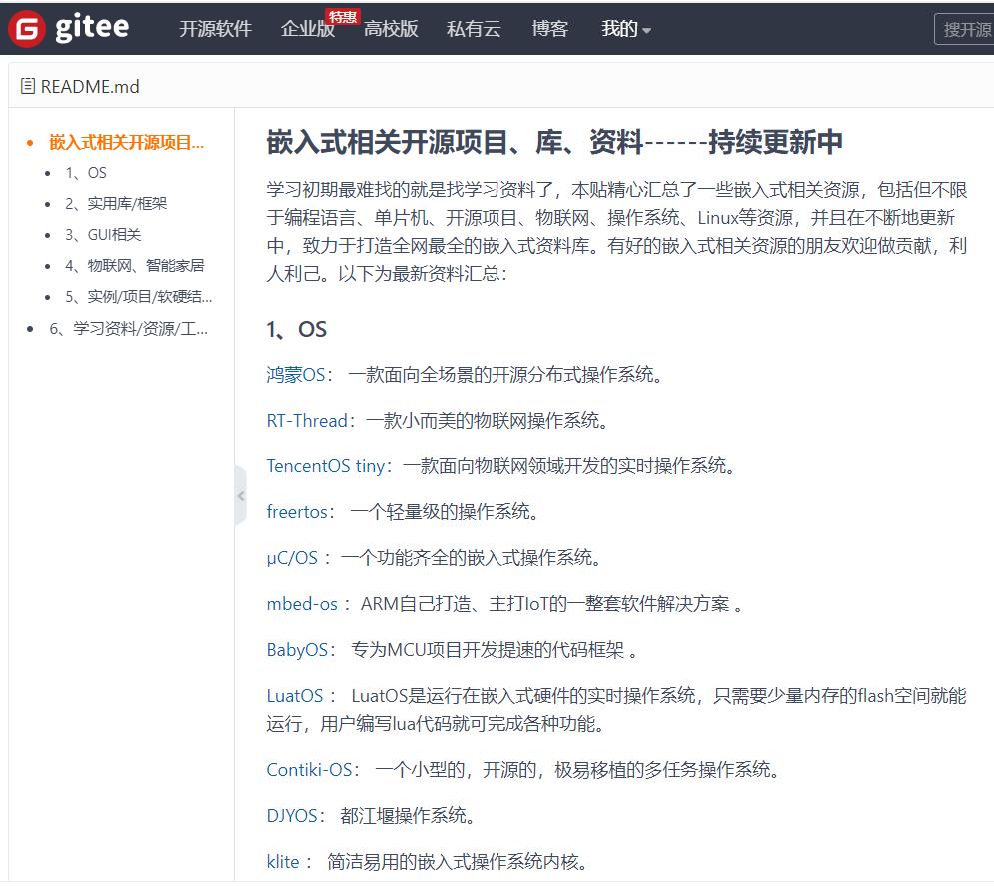
Task: Select 私有云 from the top menu
Action: click(x=474, y=30)
